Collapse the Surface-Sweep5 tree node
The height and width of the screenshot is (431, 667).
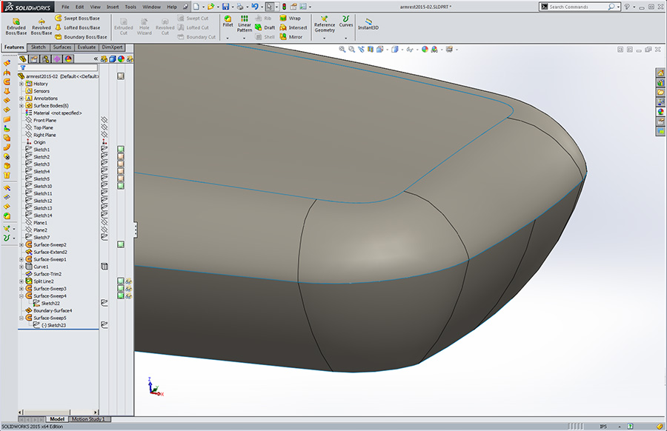click(x=21, y=318)
